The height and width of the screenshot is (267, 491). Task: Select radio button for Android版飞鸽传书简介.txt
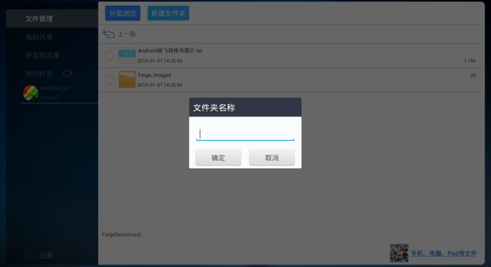109,55
